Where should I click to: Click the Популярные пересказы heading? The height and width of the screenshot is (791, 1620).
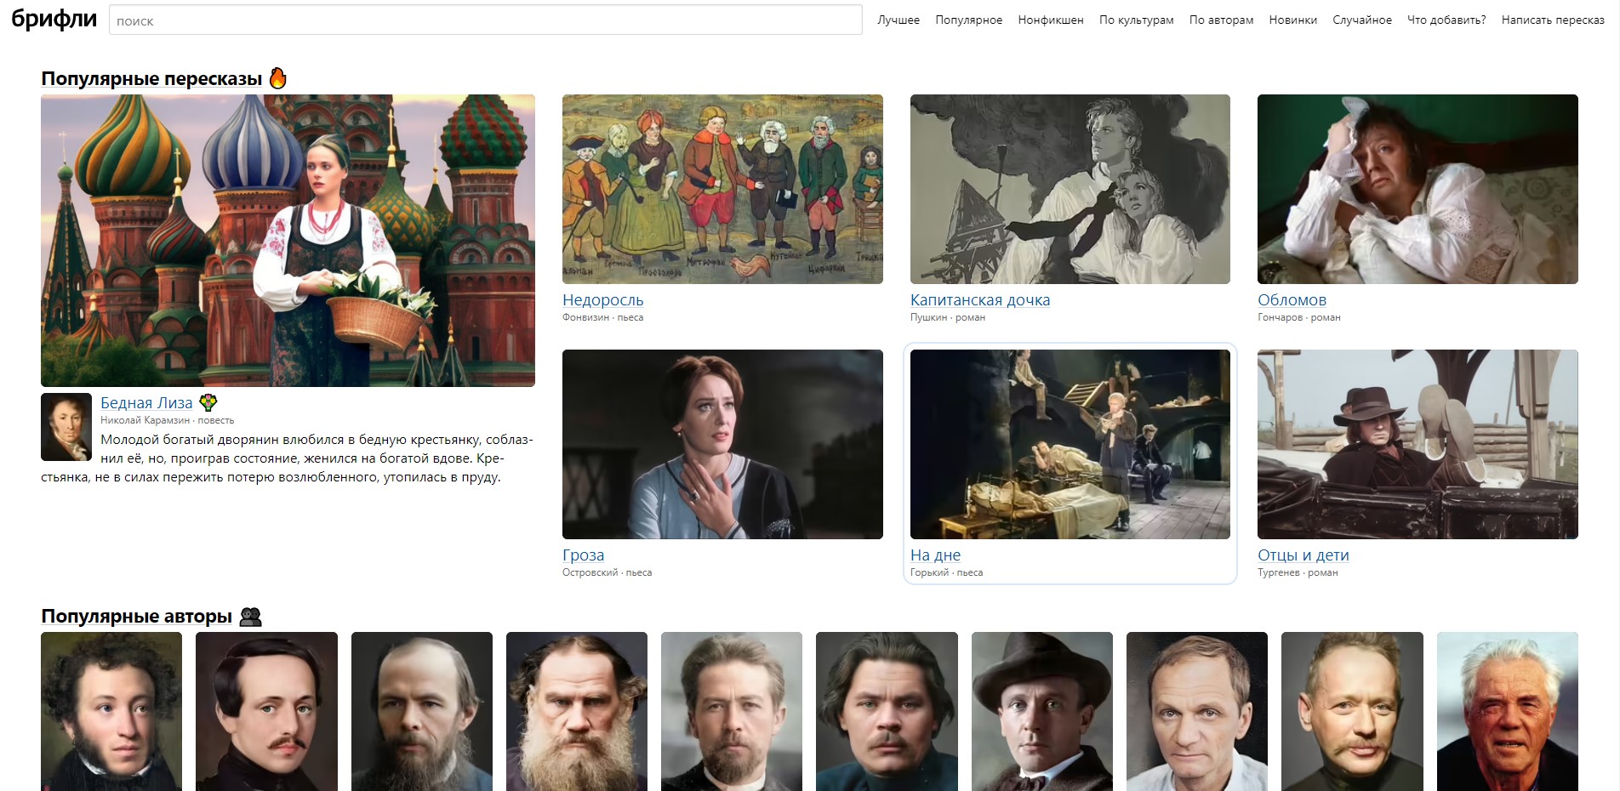tap(151, 78)
